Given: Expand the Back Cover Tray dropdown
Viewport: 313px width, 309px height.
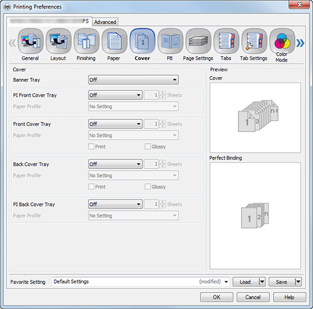Looking at the screenshot, I should [x=115, y=164].
